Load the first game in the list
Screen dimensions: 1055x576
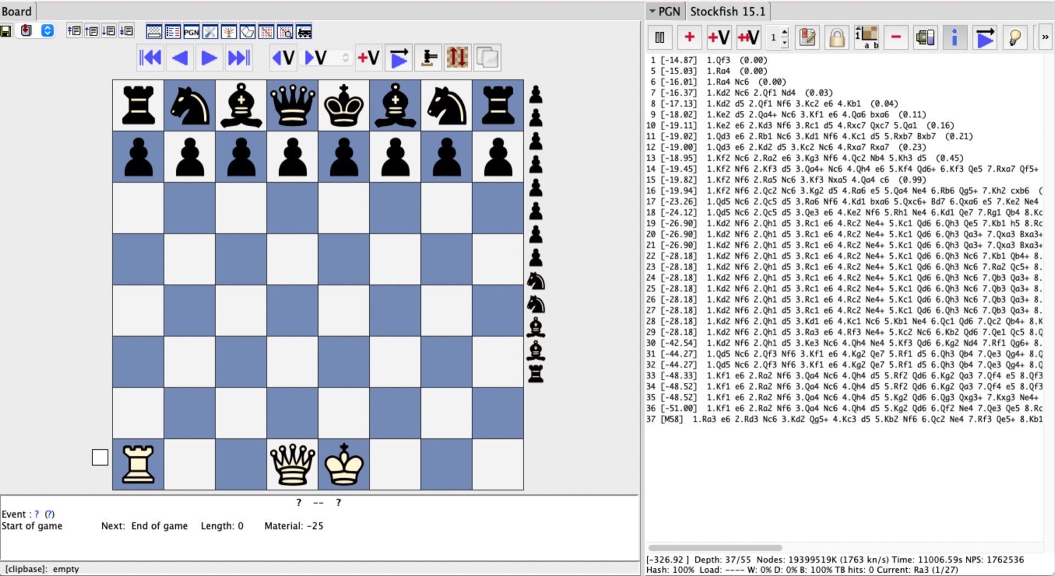[74, 31]
